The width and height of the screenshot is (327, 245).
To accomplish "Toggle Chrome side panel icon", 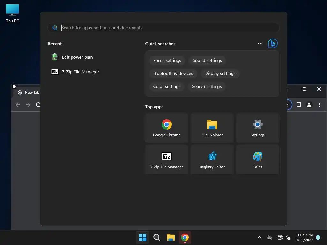I will tap(299, 105).
